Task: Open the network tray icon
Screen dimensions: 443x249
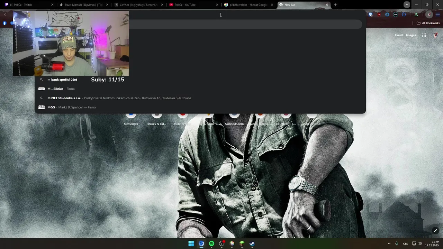Action: (x=414, y=243)
